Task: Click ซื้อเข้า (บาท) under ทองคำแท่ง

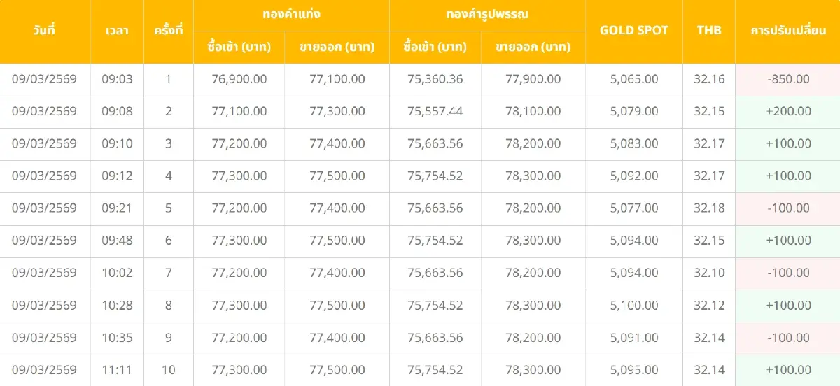Action: click(239, 48)
